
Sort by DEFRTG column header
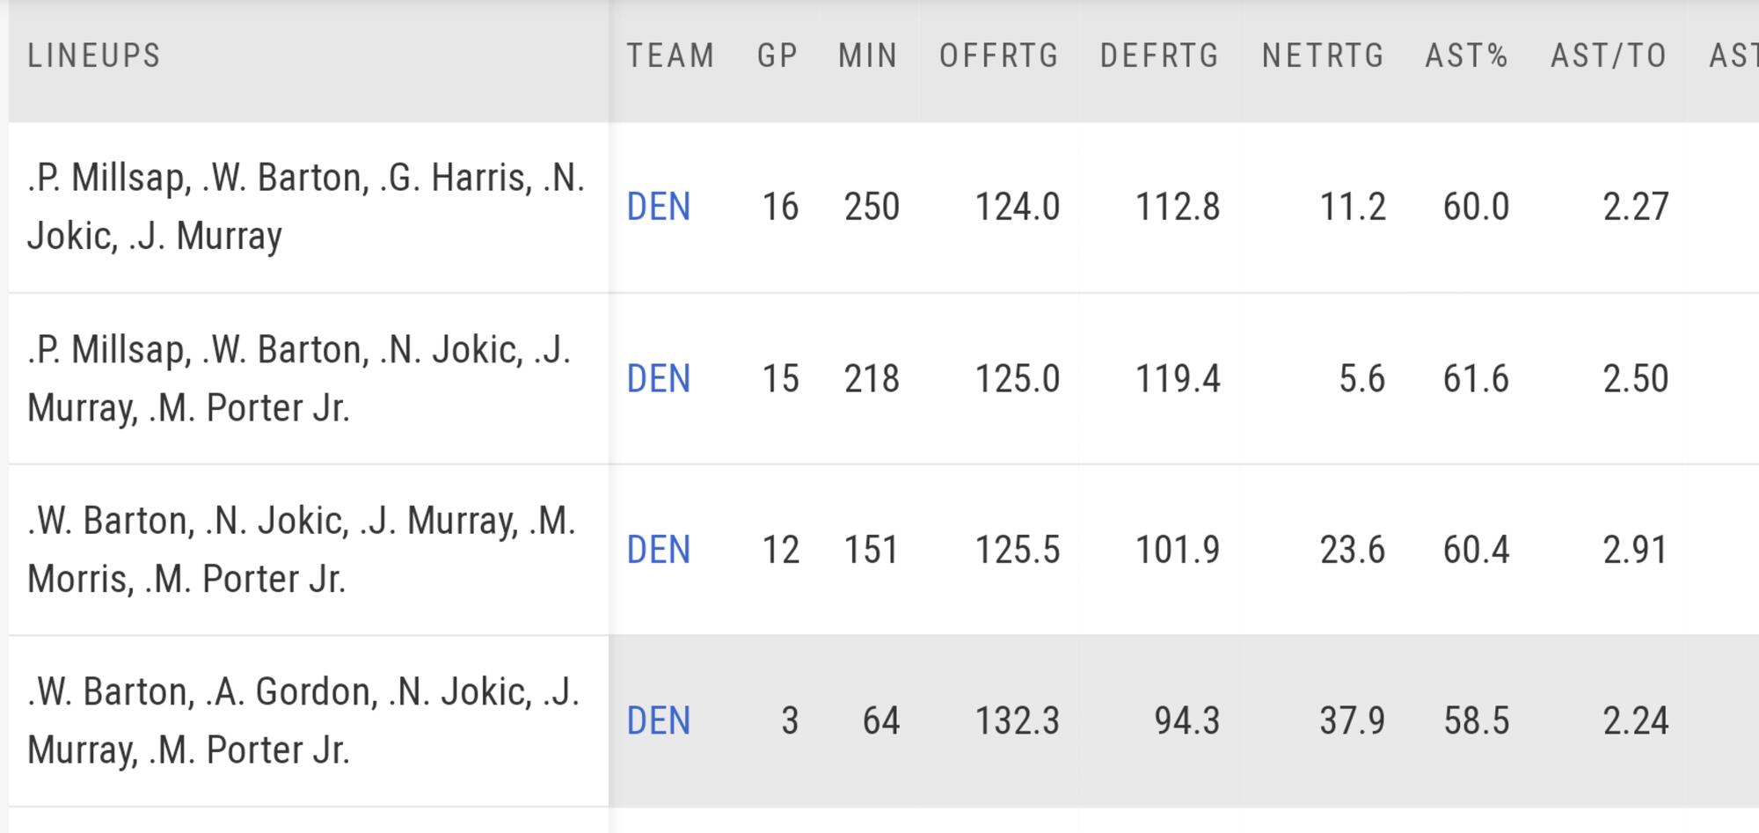pos(1159,56)
